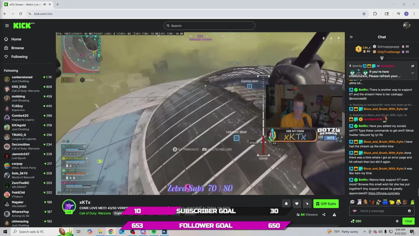
Task: Open Nagalar channel
Action: (28, 204)
